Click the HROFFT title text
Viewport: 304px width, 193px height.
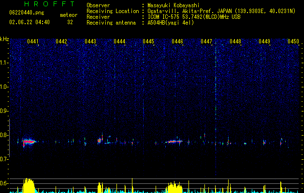point(49,4)
